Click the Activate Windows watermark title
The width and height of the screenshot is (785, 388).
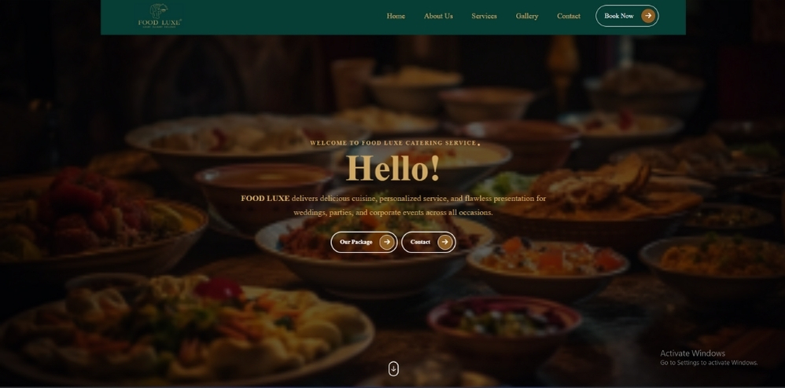tap(692, 353)
